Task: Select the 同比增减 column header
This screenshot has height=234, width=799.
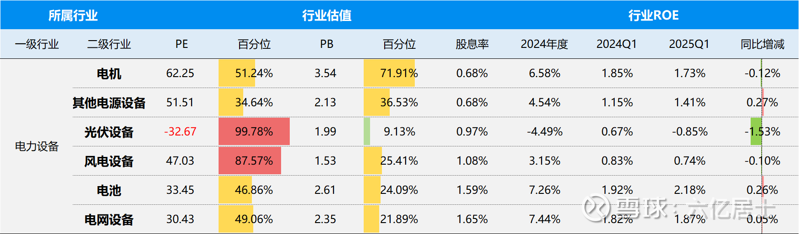Action: (x=762, y=44)
